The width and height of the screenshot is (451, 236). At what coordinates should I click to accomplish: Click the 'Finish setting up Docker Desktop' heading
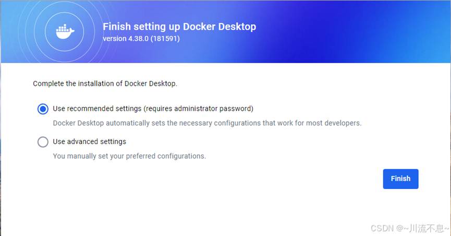[179, 27]
